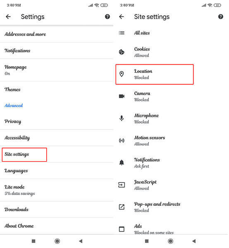This screenshot has width=229, height=248.
Task: Open help icon on Settings screen
Action: (107, 17)
